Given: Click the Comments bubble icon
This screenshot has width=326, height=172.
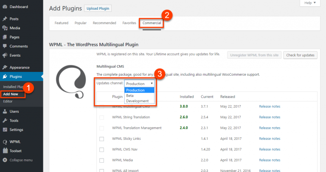Looking at the screenshot, I should (x=5, y=46).
